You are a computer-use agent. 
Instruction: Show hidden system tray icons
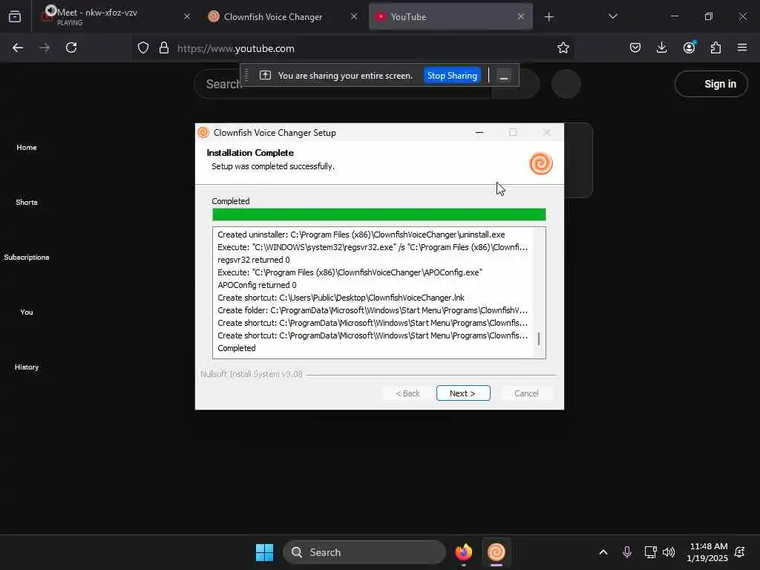tap(603, 552)
